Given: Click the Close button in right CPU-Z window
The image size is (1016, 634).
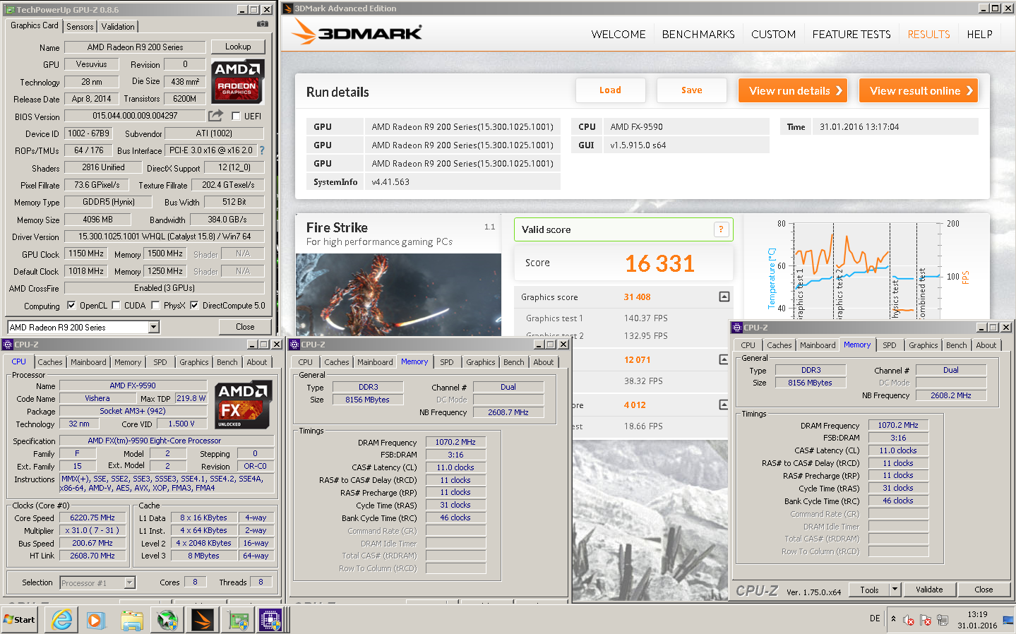Looking at the screenshot, I should (984, 590).
